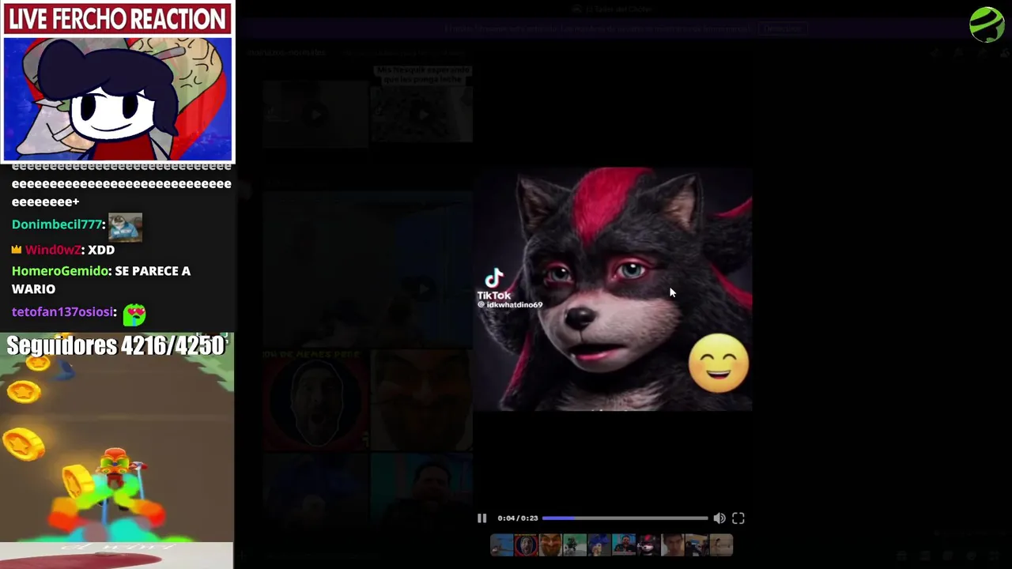Pause the playing video

481,518
